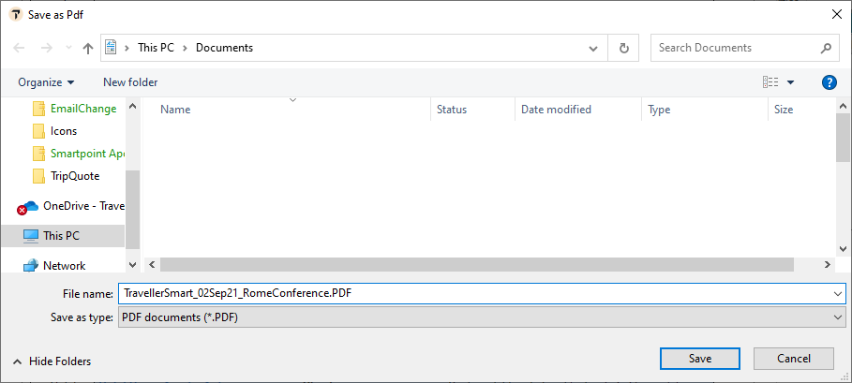Open the EmailChange folder
The image size is (852, 383).
tap(82, 109)
